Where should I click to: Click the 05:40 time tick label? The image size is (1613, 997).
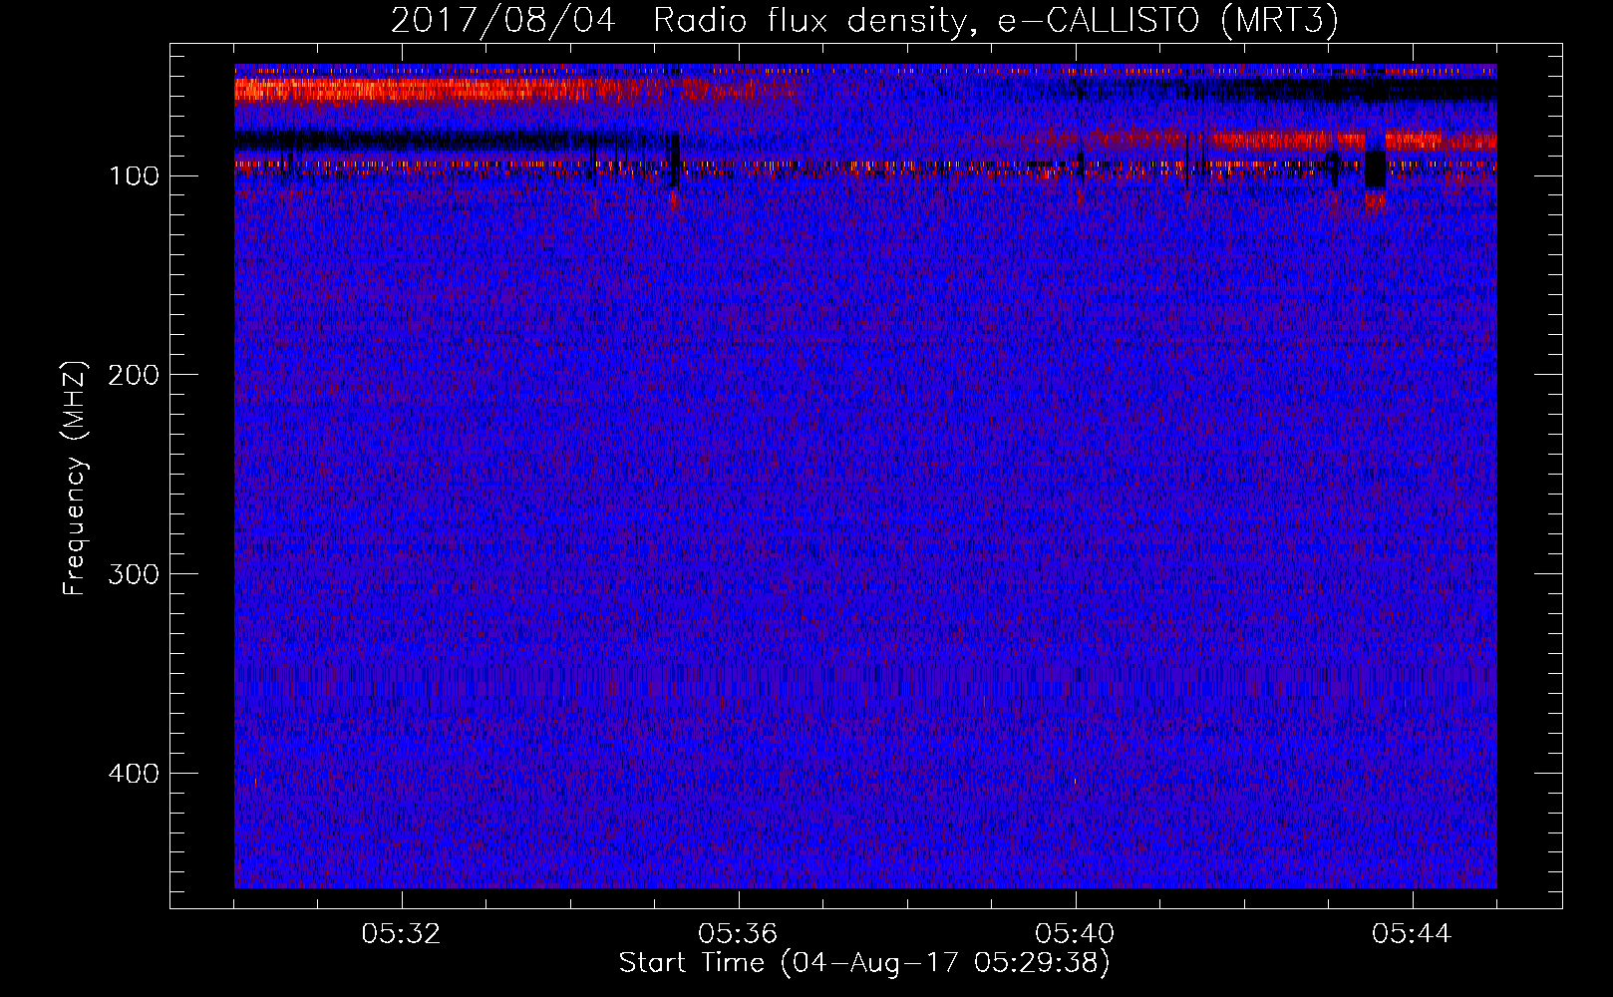(x=1075, y=934)
